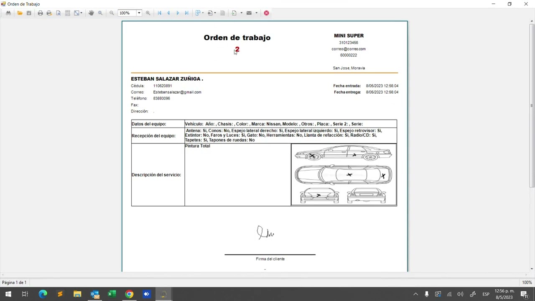The height and width of the screenshot is (301, 535).
Task: Click the client name 'ESTEBAN SALAZAR ZUÑIGA'
Action: (x=167, y=79)
